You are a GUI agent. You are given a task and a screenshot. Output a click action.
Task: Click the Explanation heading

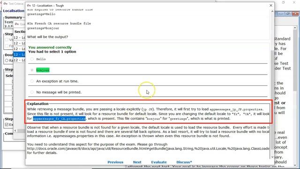[x=37, y=104]
